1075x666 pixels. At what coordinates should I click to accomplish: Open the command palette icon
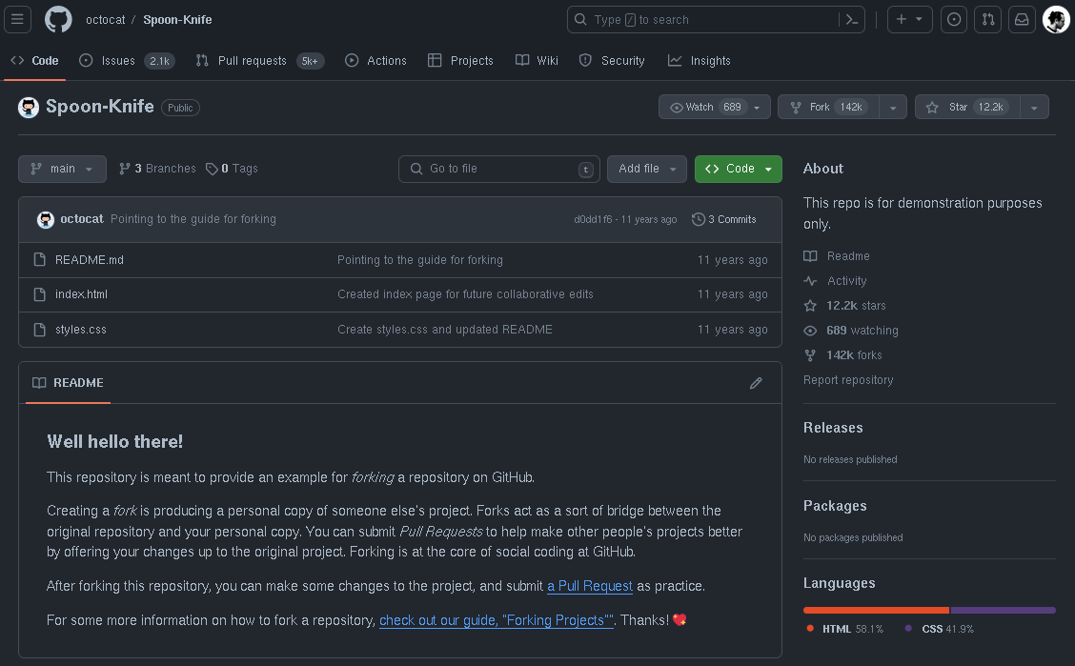point(851,19)
